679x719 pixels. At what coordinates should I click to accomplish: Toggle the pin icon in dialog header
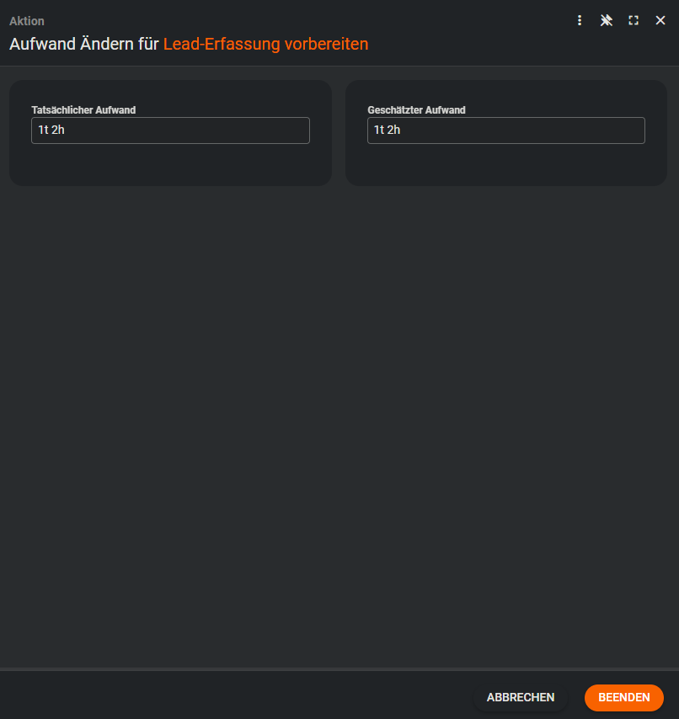[x=606, y=20]
